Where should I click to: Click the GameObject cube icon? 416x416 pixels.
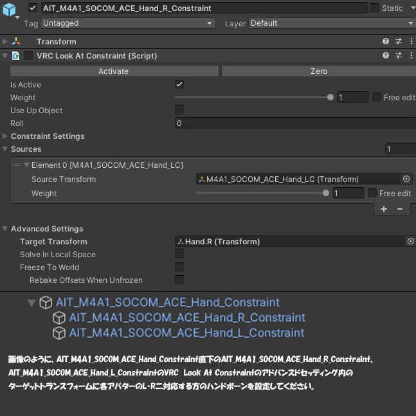(x=9, y=10)
